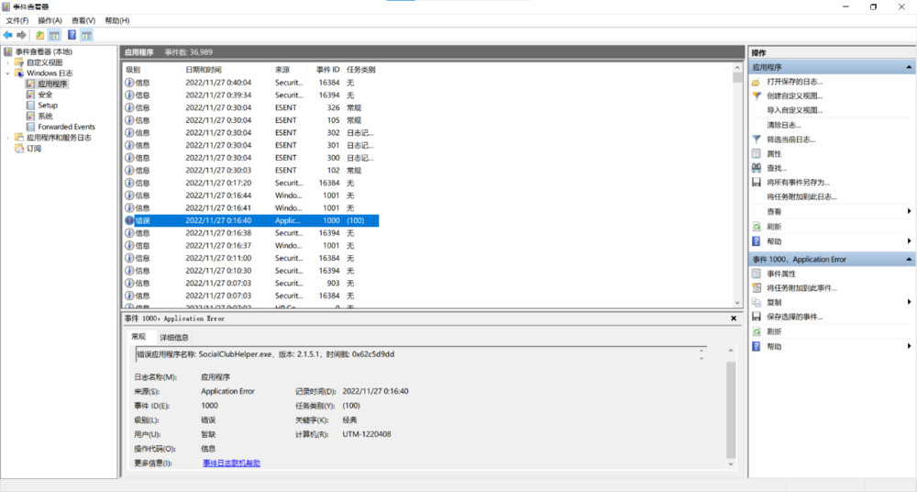The image size is (917, 492).
Task: Click the 事件属性 icon in the actions pane
Action: tap(757, 274)
